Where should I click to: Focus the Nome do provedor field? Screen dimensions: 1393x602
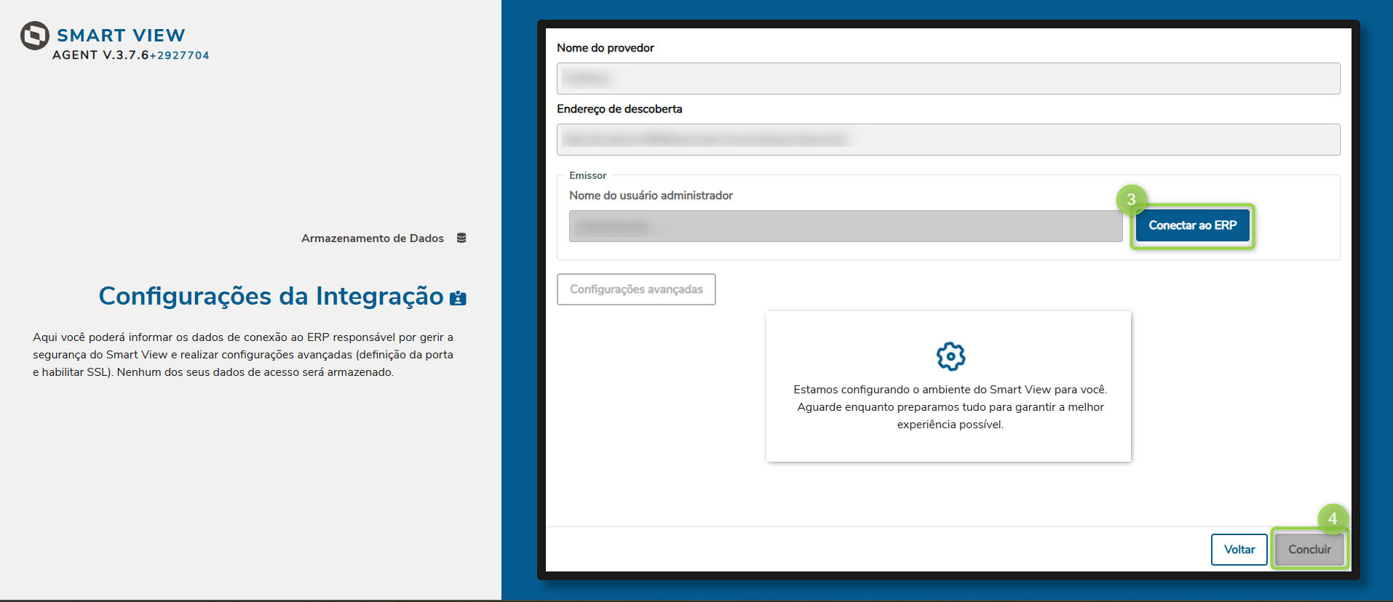click(x=948, y=79)
